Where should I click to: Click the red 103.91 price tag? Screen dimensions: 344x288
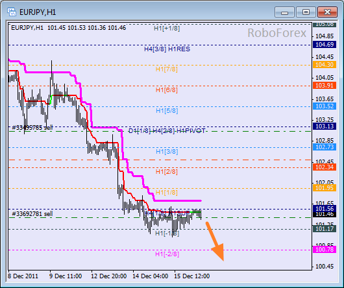(x=325, y=85)
